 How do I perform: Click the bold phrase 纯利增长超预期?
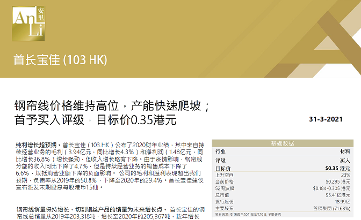(x=37, y=145)
